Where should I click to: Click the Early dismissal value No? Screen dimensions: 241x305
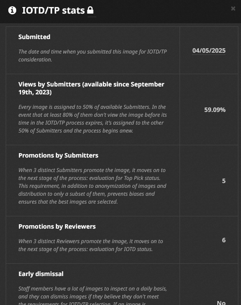(x=221, y=303)
